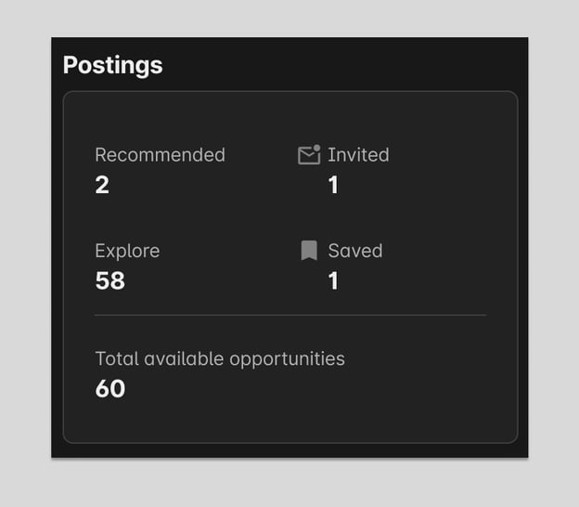The width and height of the screenshot is (579, 507).
Task: Select the total count of 60
Action: point(109,388)
